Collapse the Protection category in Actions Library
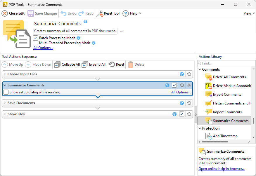Viewport: 256px width, 176px height. click(200, 128)
